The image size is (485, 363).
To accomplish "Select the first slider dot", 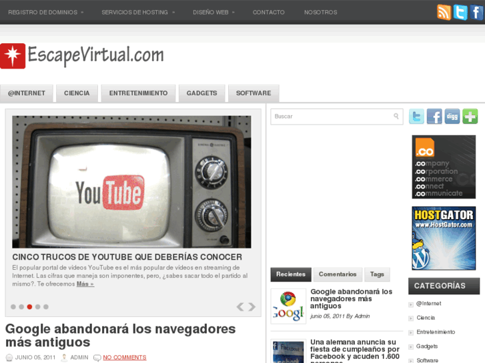I will point(13,307).
